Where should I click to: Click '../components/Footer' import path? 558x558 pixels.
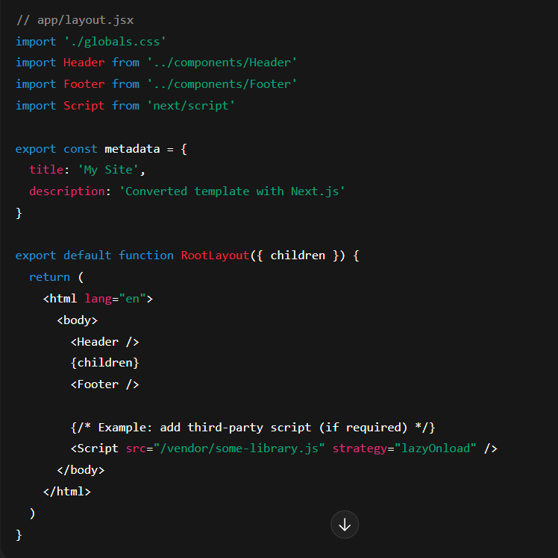click(222, 84)
